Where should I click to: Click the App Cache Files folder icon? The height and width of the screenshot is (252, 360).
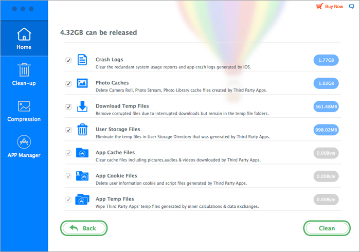pyautogui.click(x=82, y=153)
